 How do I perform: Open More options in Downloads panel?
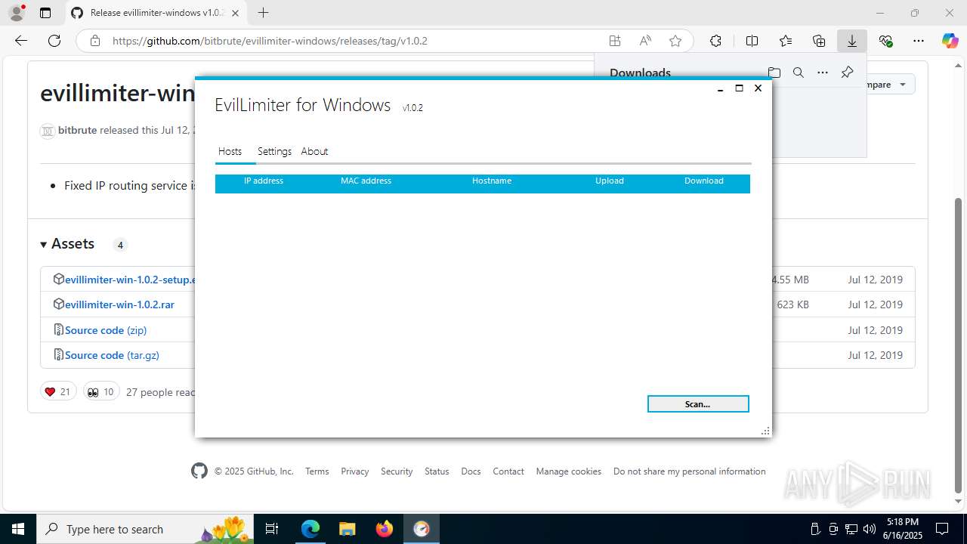point(823,73)
